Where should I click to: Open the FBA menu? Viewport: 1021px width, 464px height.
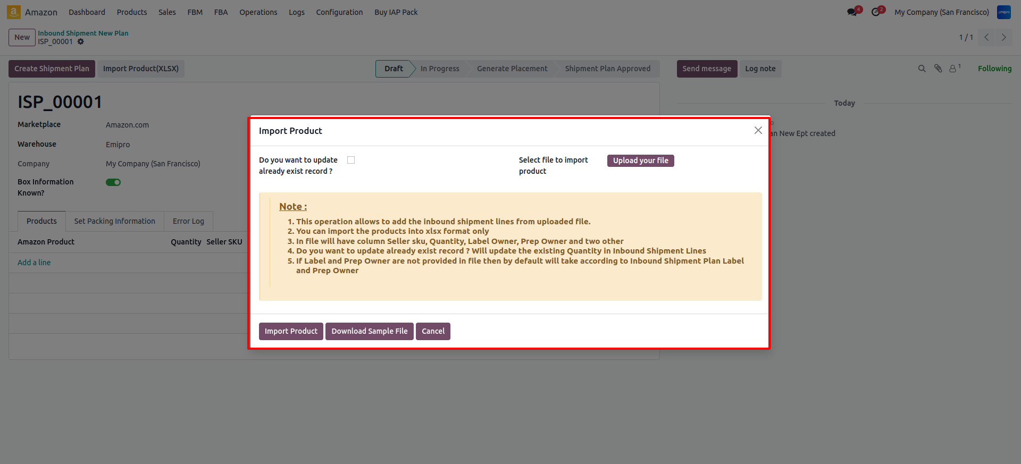[x=221, y=12]
